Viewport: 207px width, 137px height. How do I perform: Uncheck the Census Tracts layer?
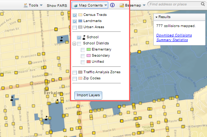75,15
